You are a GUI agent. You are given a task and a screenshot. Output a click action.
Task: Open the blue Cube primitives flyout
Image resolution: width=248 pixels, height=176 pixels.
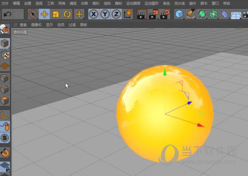click(x=180, y=14)
